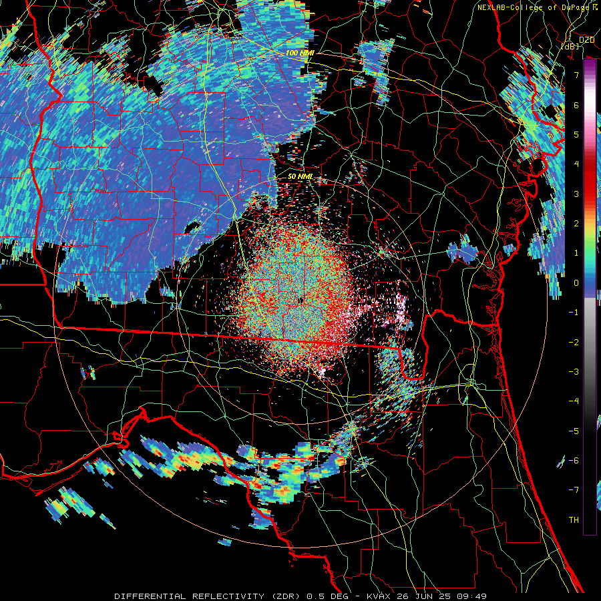Click the "7" value on the dB scale

pyautogui.click(x=576, y=75)
